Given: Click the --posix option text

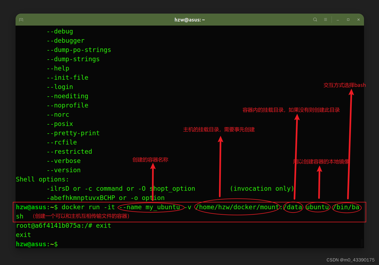Looking at the screenshot, I should point(60,124).
